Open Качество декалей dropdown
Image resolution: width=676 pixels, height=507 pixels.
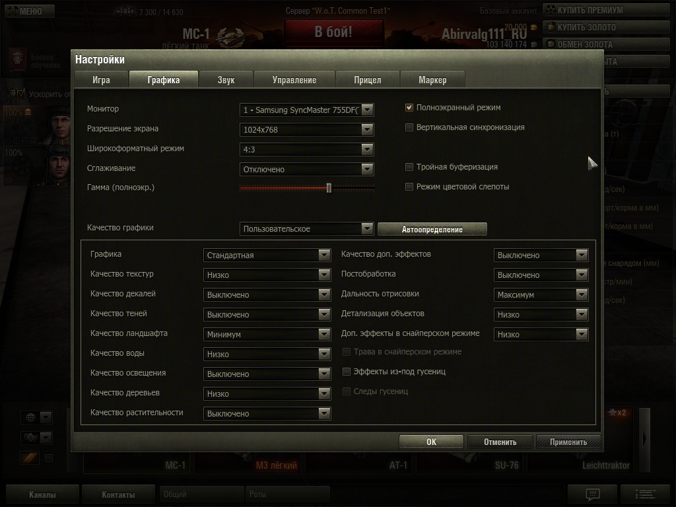click(267, 295)
